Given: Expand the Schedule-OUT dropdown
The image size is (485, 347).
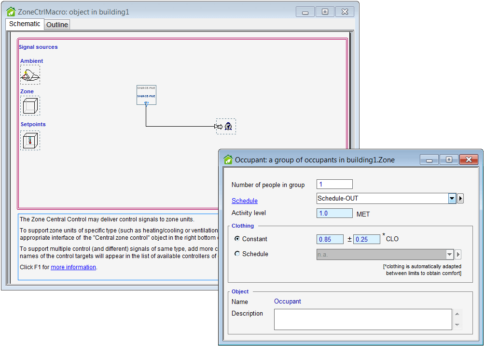Looking at the screenshot, I should 452,199.
